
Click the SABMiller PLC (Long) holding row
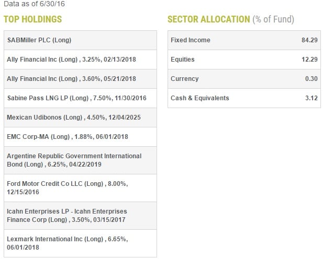pyautogui.click(x=39, y=40)
